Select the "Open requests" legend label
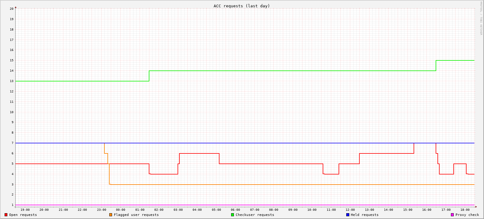The width and height of the screenshot is (484, 219). coord(23,215)
